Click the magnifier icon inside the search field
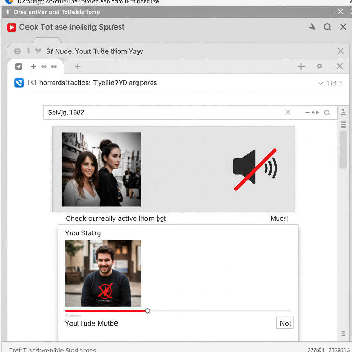352x352 pixels. [x=327, y=112]
